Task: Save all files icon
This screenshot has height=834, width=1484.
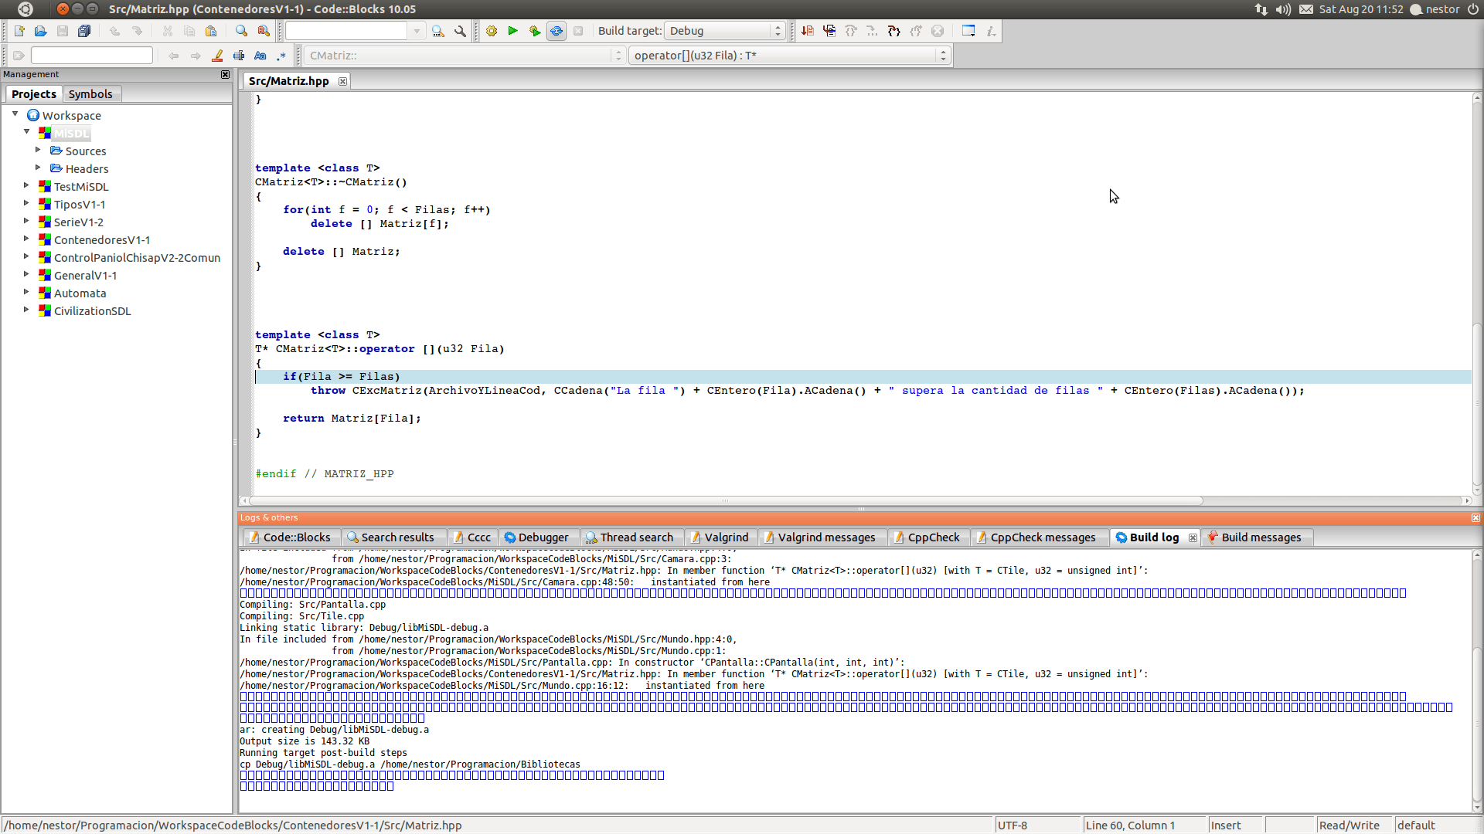Action: [84, 31]
